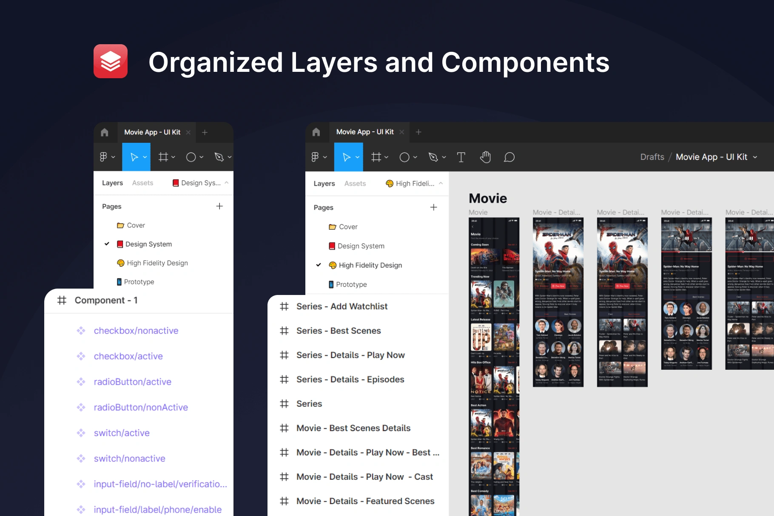
Task: Expand Frame tool dropdown in left window
Action: coord(173,157)
